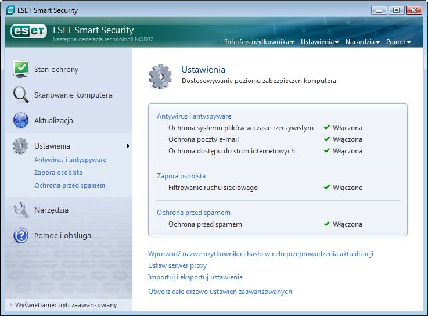Open Ochrona przed spamem sidebar sublink
This screenshot has height=316, width=428.
70,185
